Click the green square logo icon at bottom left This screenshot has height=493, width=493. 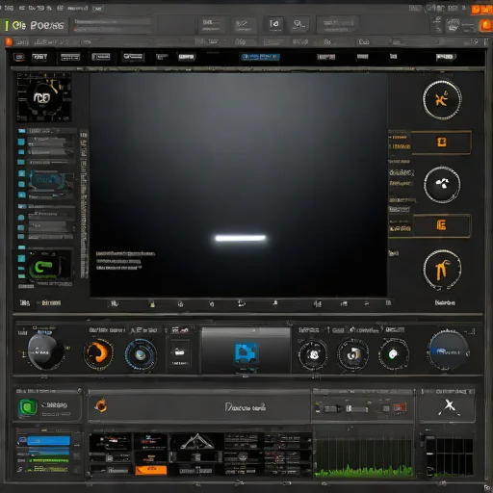tap(28, 407)
